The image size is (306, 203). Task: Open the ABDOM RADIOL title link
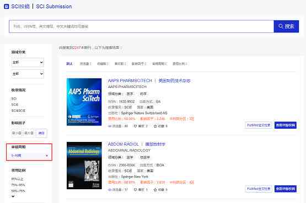pos(123,144)
